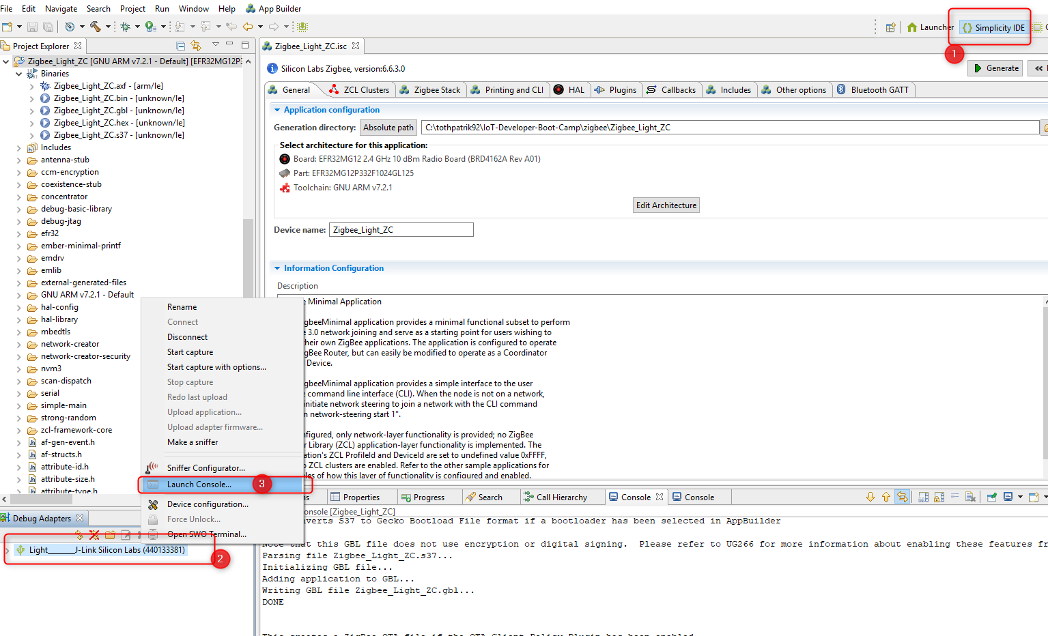Screen dimensions: 1048x636
Task: Expand the Zigbee_Light_ZC.axf tree node
Action: coord(31,86)
